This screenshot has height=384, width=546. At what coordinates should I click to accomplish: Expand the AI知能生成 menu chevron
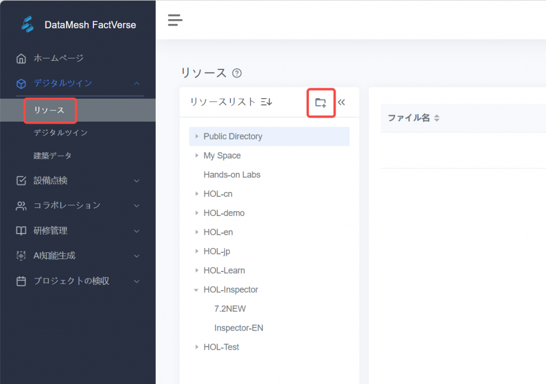(x=137, y=256)
